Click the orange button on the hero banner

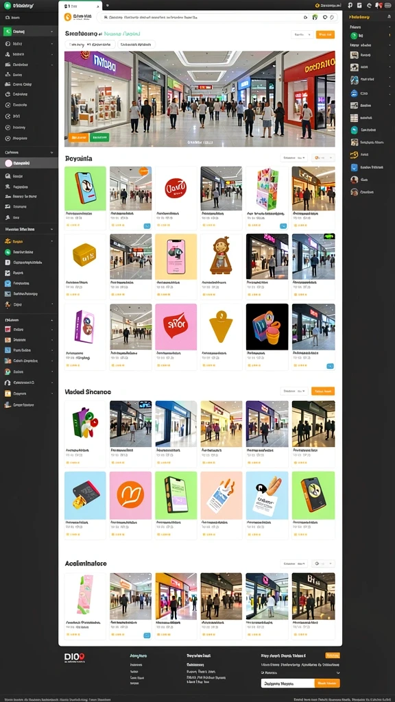(78, 137)
